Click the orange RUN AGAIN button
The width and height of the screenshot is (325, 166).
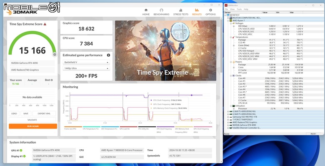[x=33, y=126]
